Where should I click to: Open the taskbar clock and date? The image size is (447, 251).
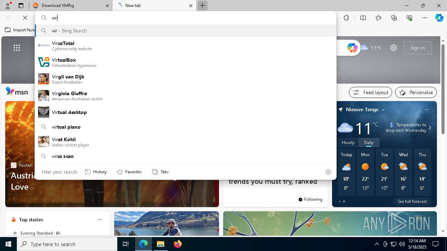tap(417, 244)
